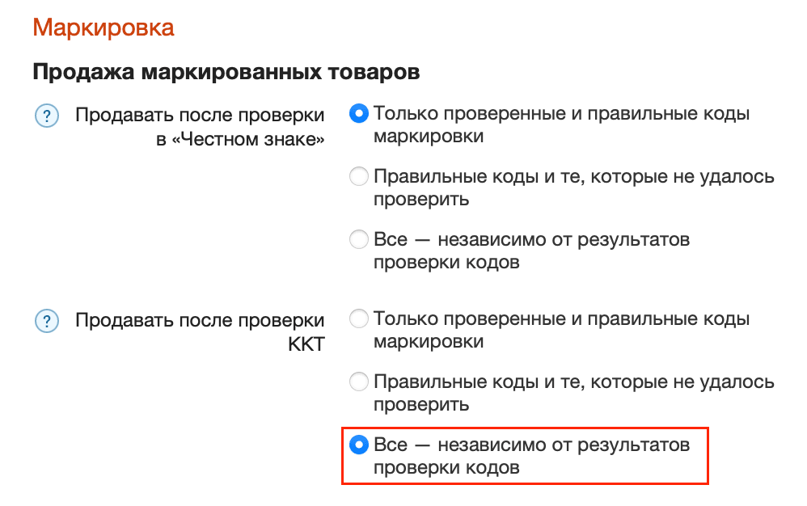
Task: Click the question mark beside «Продавать после проверки ККТ»
Action: click(x=46, y=319)
